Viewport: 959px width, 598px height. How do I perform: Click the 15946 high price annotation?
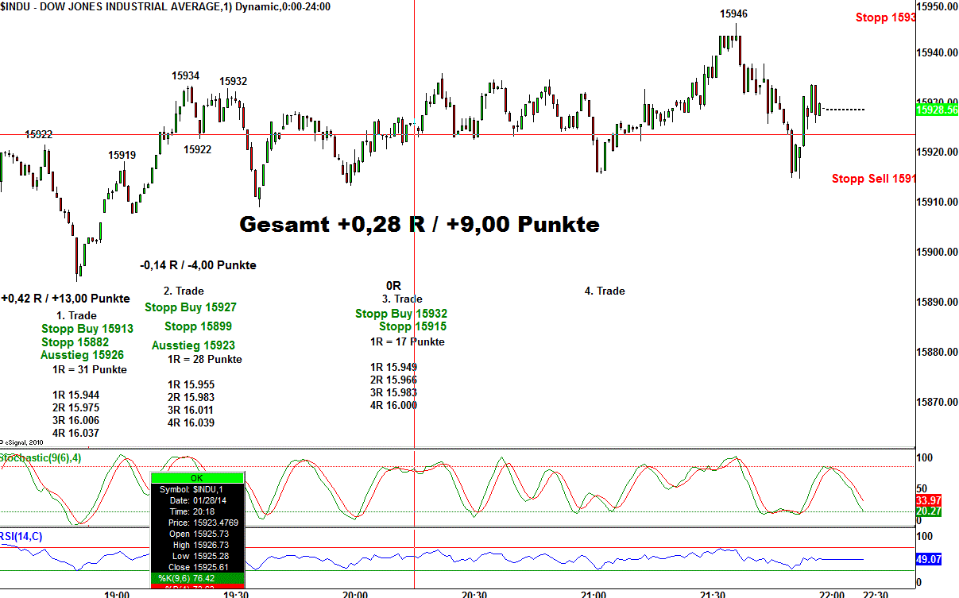point(733,14)
